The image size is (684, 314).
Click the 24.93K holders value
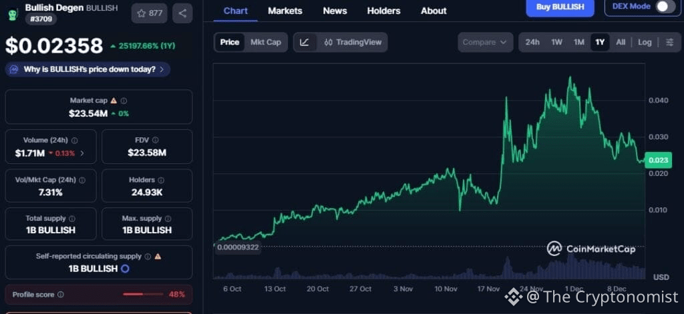(147, 192)
